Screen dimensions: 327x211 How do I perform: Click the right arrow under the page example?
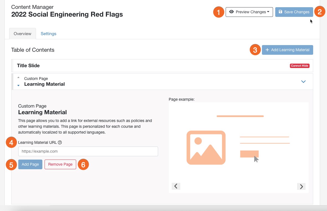[301, 186]
